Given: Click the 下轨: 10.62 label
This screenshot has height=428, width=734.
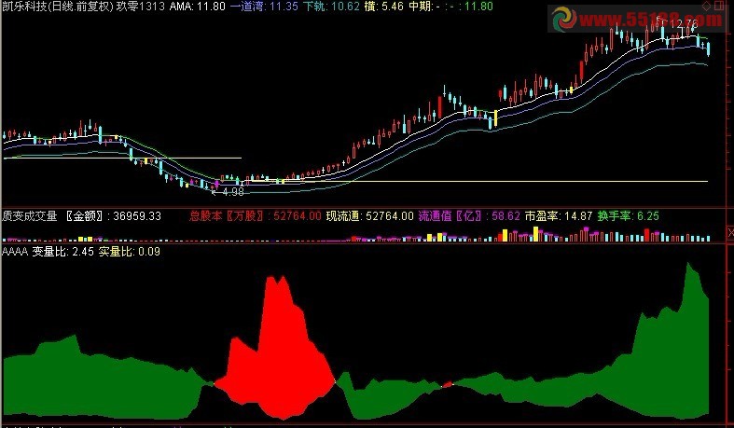Looking at the screenshot, I should [x=331, y=7].
